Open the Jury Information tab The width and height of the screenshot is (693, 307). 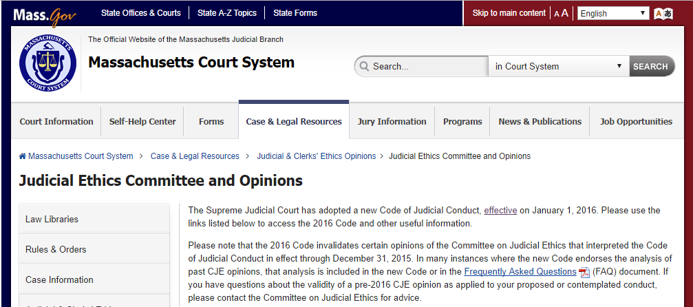click(392, 121)
